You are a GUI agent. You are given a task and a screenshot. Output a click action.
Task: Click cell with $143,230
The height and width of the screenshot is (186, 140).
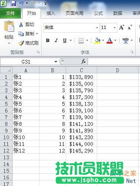[81, 137]
